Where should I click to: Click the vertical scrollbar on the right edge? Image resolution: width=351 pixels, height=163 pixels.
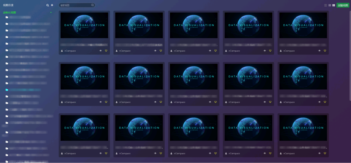tap(350, 55)
